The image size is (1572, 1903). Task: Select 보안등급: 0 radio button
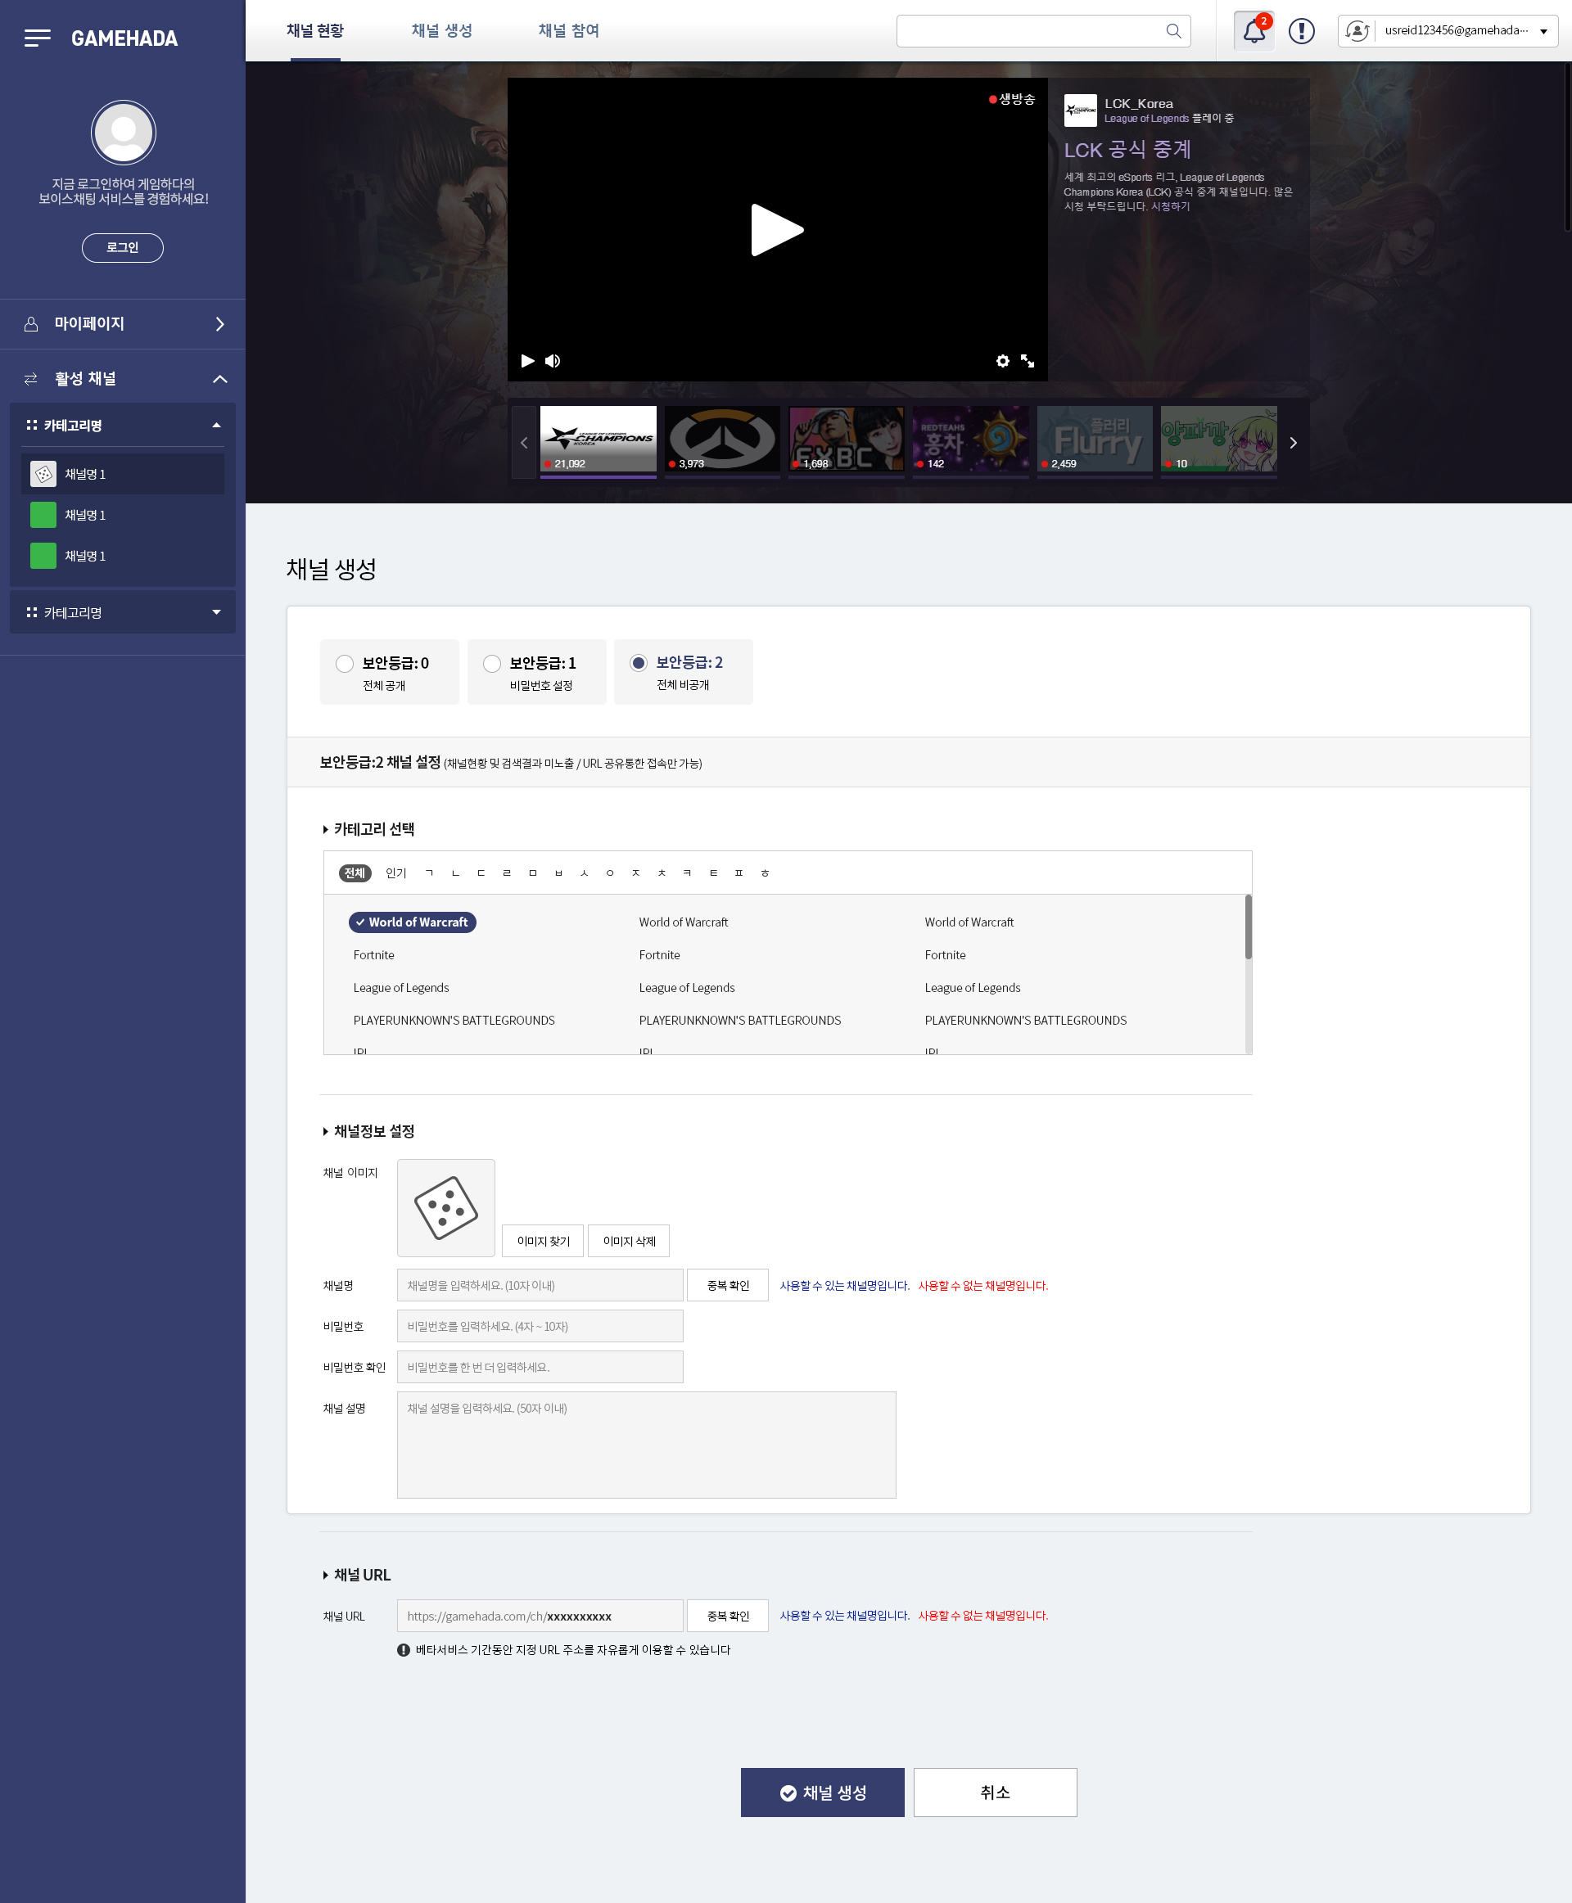pyautogui.click(x=344, y=664)
